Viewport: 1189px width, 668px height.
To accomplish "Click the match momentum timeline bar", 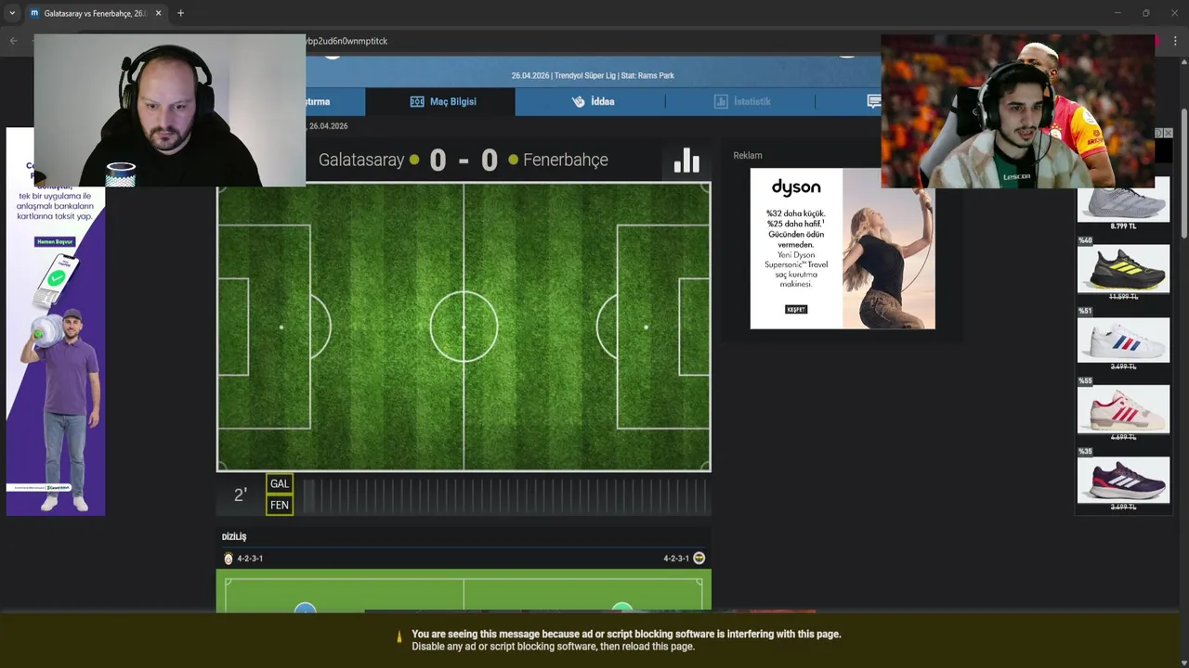I will point(505,495).
